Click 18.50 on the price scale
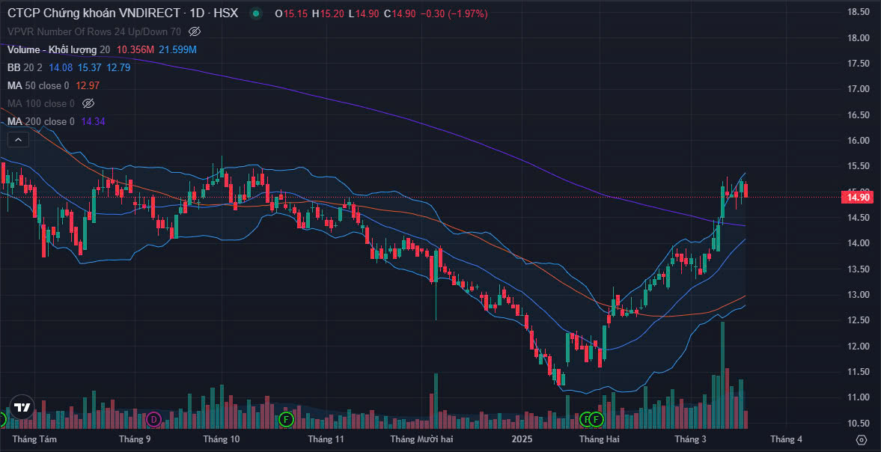This screenshot has width=881, height=452. [859, 12]
